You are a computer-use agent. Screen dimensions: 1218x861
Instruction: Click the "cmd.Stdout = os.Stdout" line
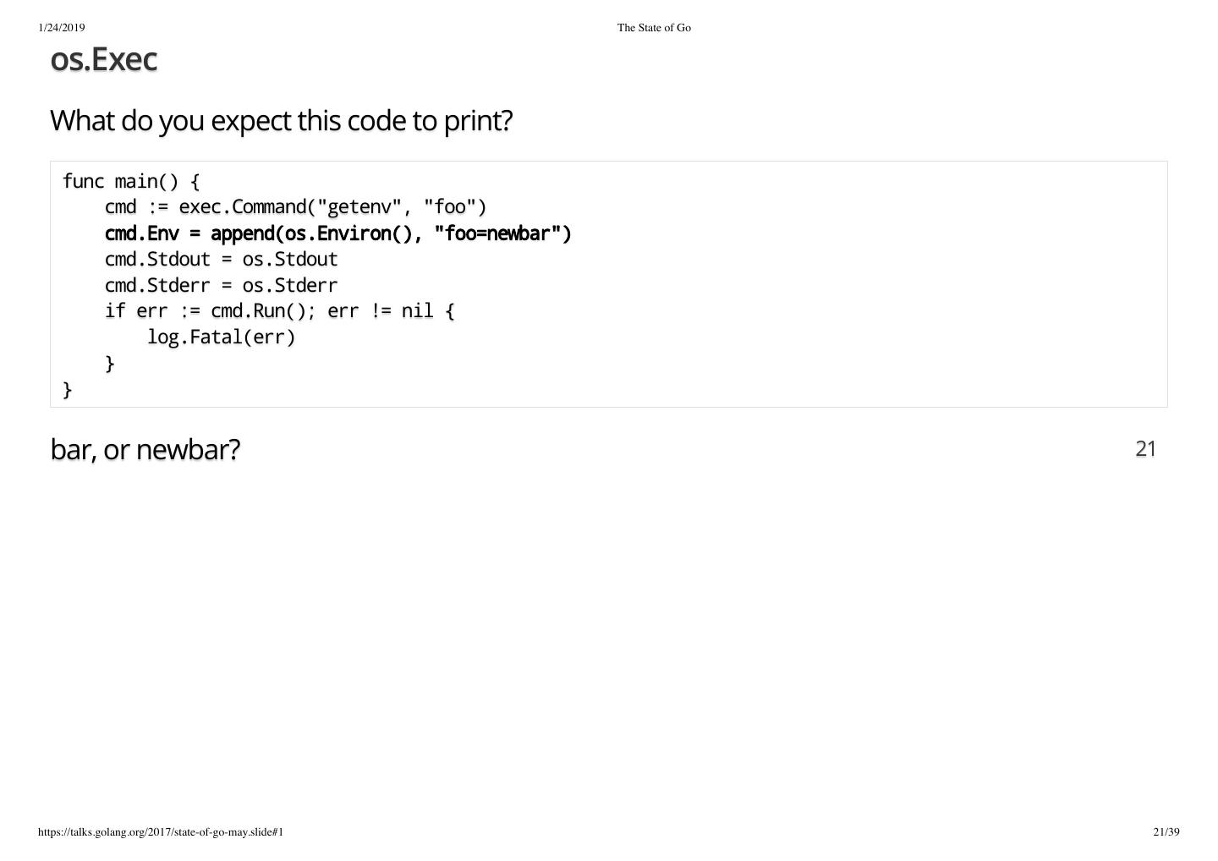(221, 260)
